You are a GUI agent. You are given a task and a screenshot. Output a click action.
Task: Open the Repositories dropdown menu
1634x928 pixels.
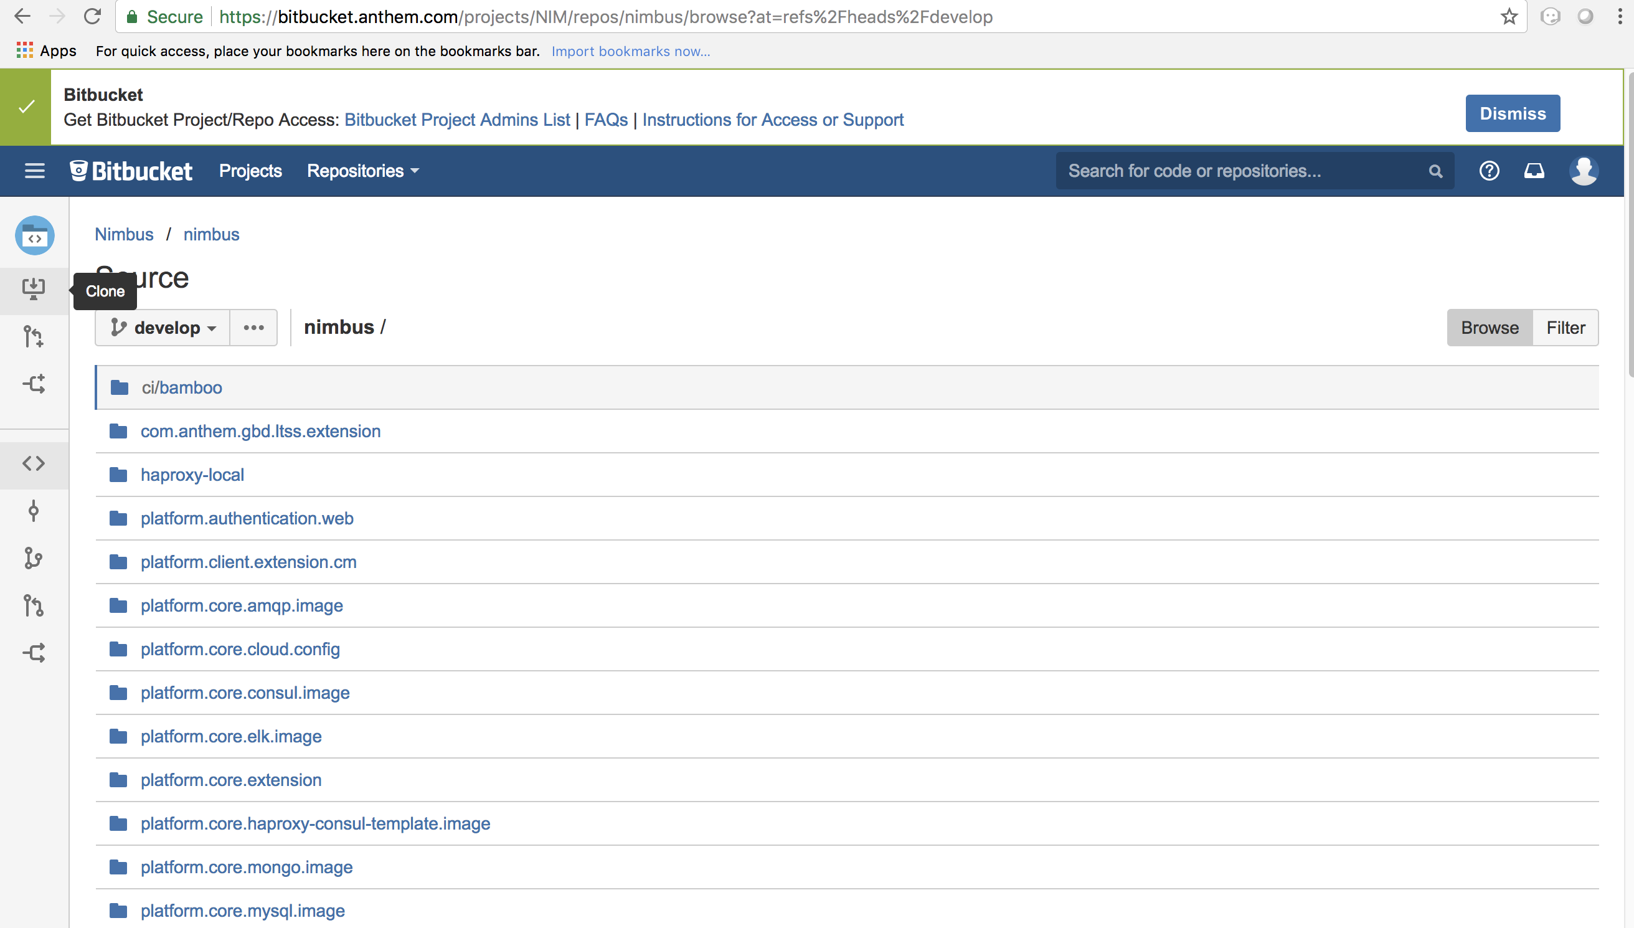coord(362,171)
